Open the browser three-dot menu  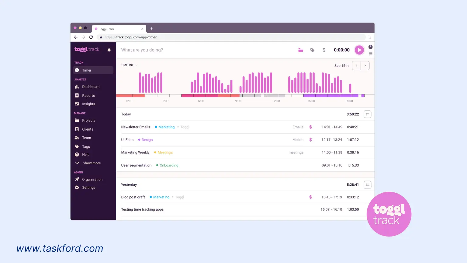(x=370, y=37)
